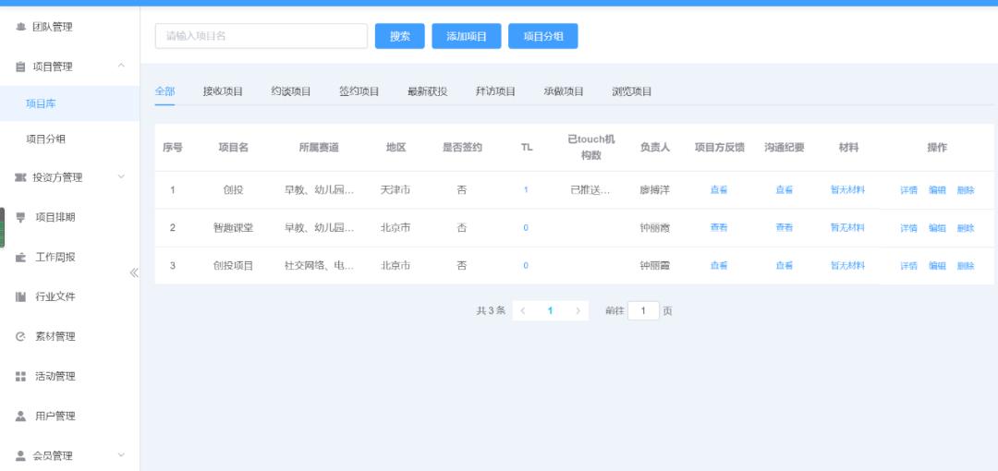
Task: Click 暂无材料 in row 2 智趣课堂
Action: (x=847, y=227)
